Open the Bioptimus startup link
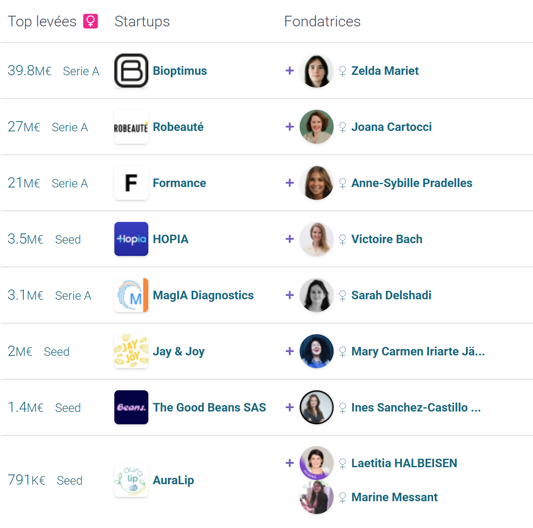 180,71
